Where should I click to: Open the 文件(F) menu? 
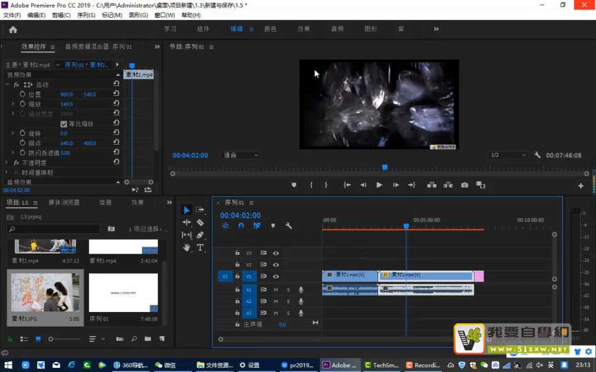[12, 14]
